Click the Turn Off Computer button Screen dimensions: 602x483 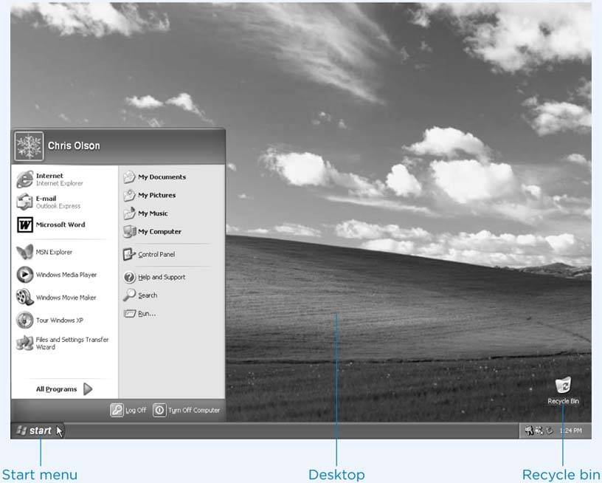[159, 410]
